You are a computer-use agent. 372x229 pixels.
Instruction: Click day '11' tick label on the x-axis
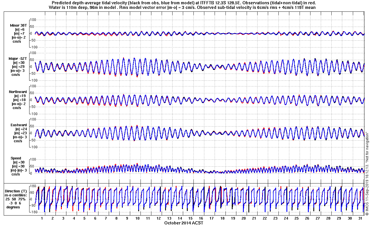(x=148, y=218)
